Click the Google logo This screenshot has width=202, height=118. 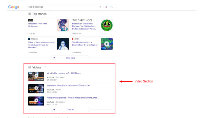tap(14, 7)
